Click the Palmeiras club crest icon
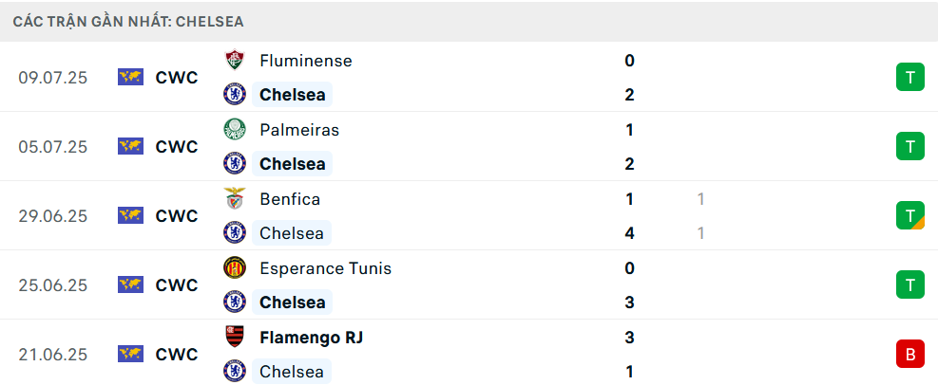Image resolution: width=938 pixels, height=385 pixels. coord(235,130)
